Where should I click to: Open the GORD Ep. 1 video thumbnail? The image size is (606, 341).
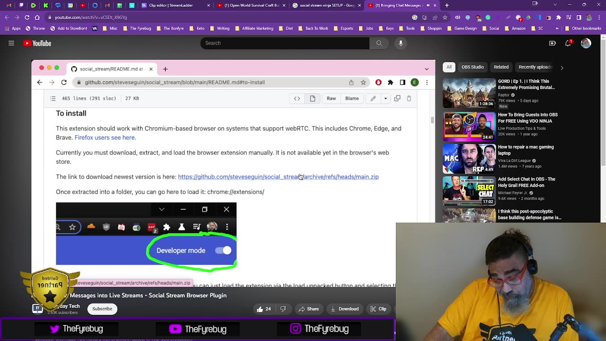pyautogui.click(x=469, y=93)
